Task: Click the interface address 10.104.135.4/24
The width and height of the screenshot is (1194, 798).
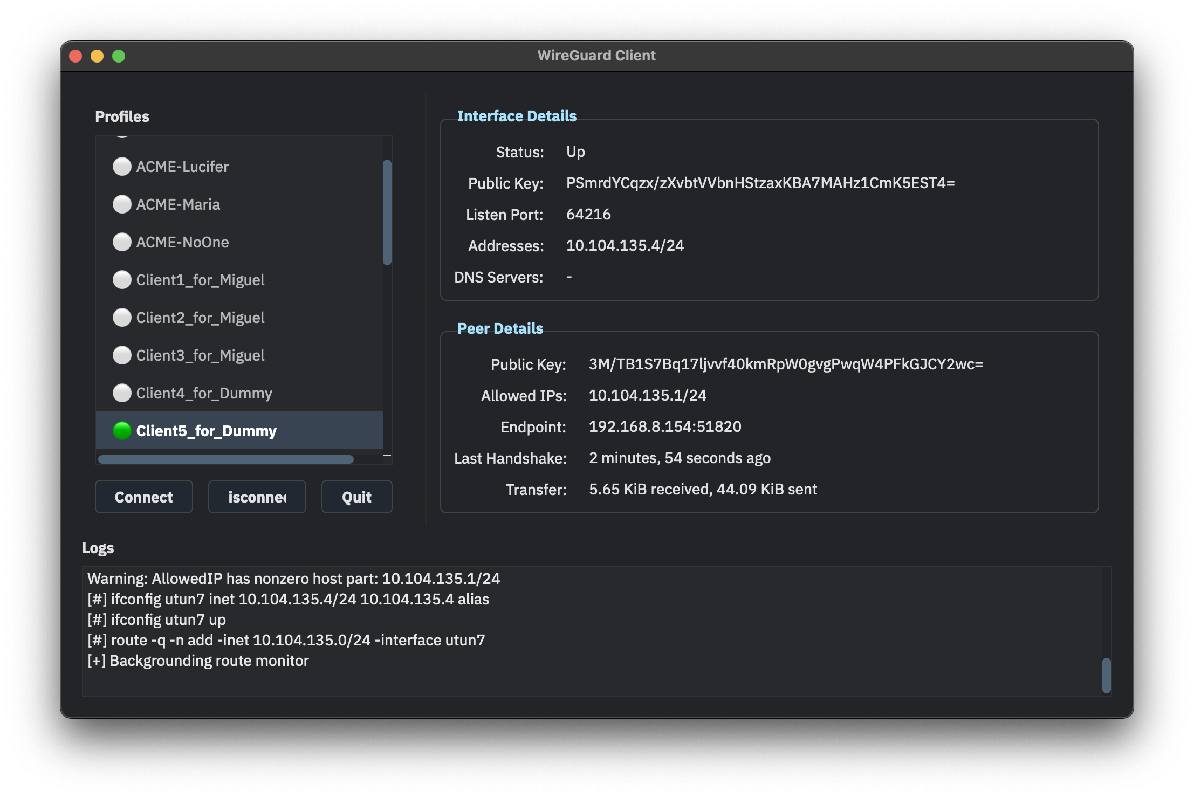Action: click(625, 246)
